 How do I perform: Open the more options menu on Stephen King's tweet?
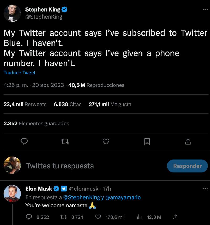205,10
